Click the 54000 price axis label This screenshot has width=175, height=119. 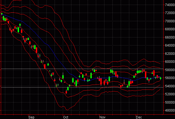point(170,86)
